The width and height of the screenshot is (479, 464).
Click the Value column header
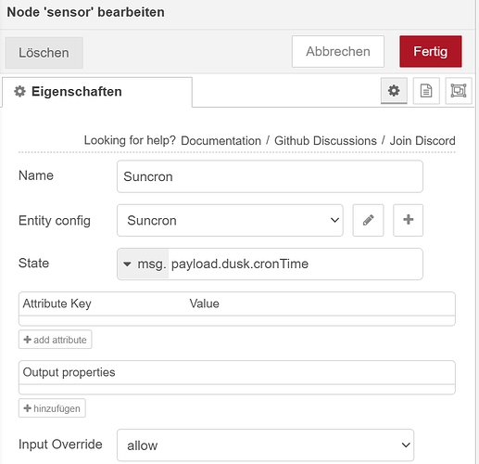pos(205,303)
